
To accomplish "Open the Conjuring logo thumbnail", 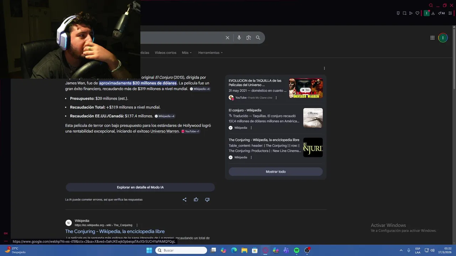I will pyautogui.click(x=313, y=147).
